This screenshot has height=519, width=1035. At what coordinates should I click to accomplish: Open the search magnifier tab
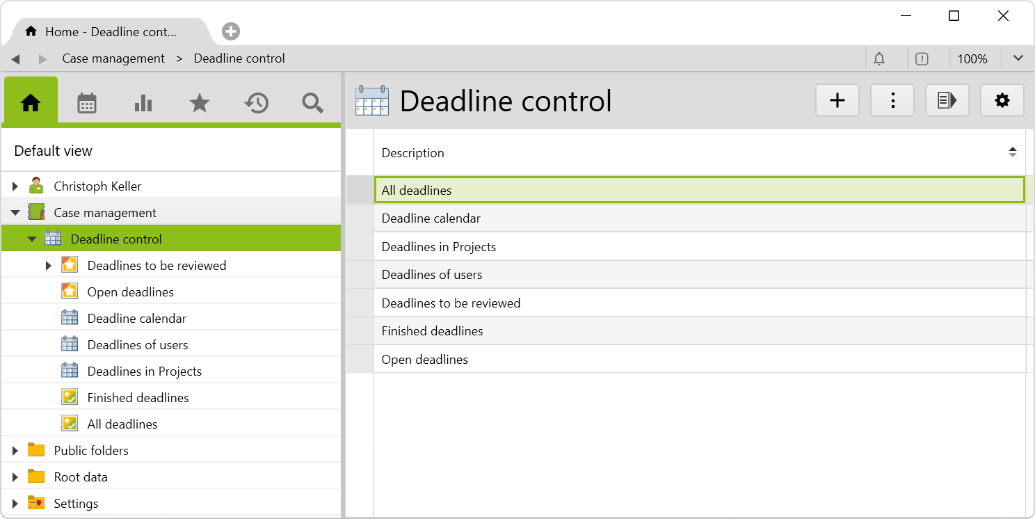(312, 103)
